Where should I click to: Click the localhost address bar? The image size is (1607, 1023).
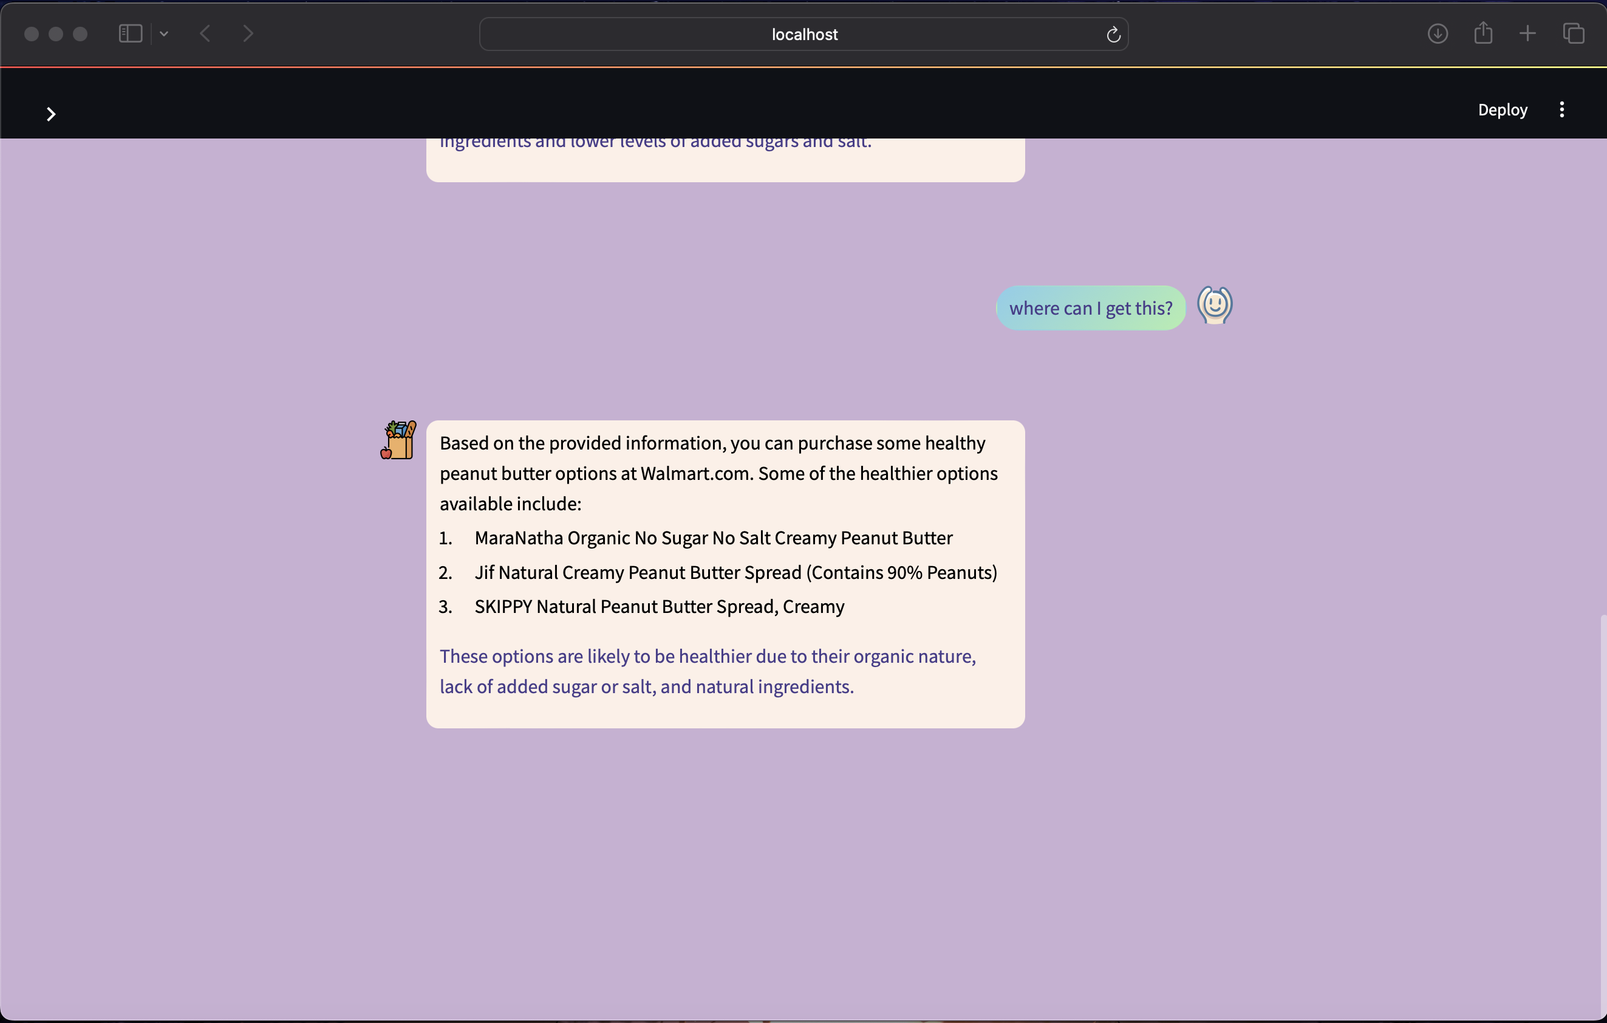(803, 35)
